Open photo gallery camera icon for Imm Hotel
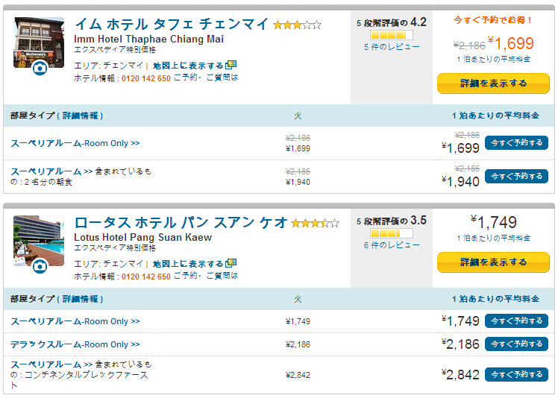The height and width of the screenshot is (398, 558). pos(40,68)
